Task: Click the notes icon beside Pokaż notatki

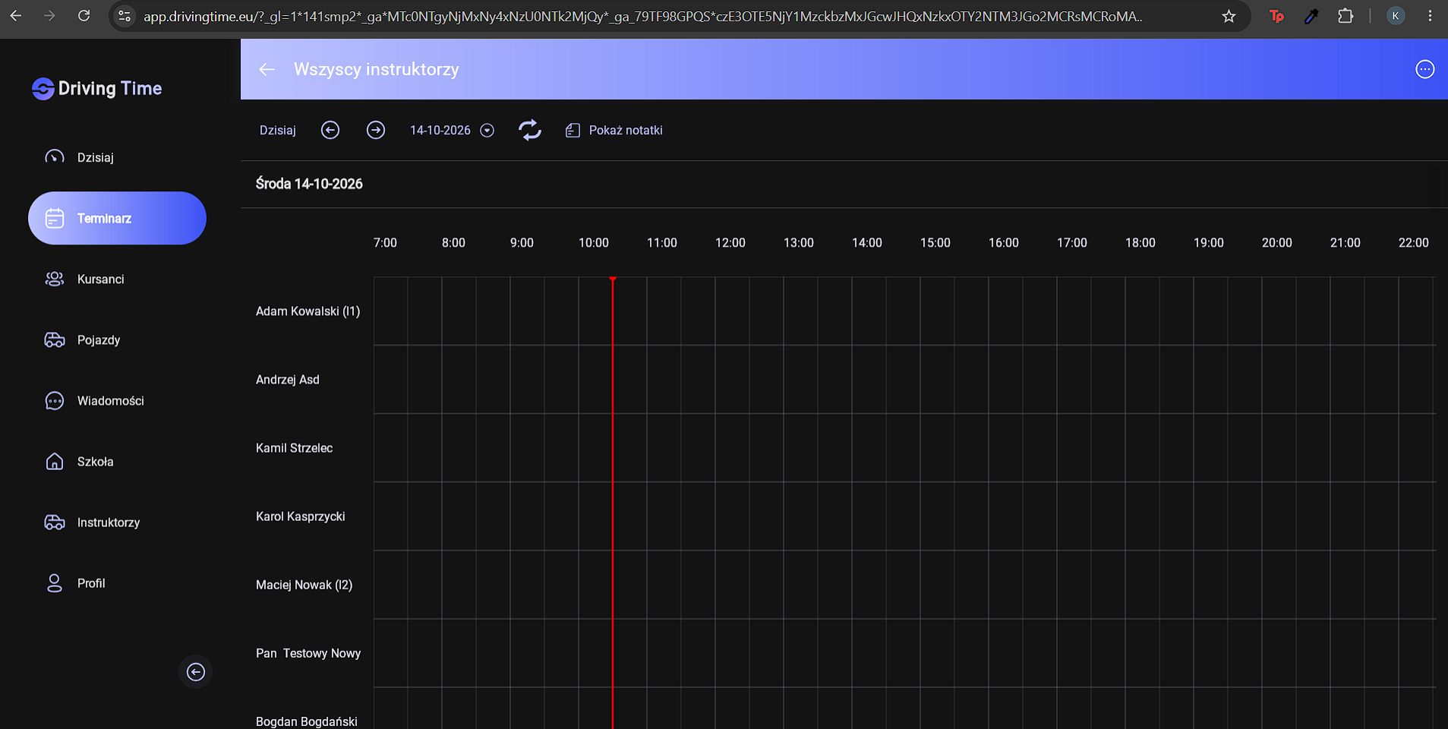Action: pos(573,131)
